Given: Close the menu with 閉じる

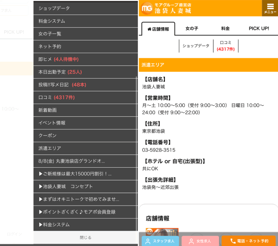Looking at the screenshot, I should pyautogui.click(x=86, y=238).
